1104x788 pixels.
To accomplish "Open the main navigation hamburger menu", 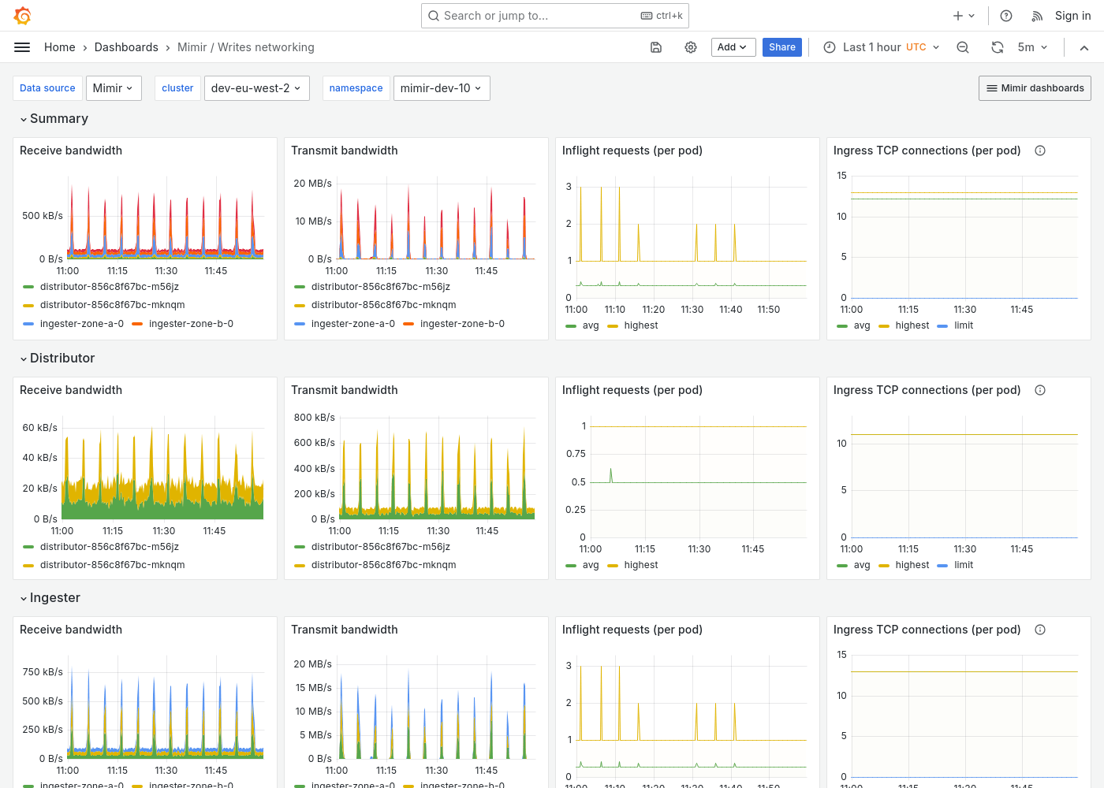I will tap(22, 47).
